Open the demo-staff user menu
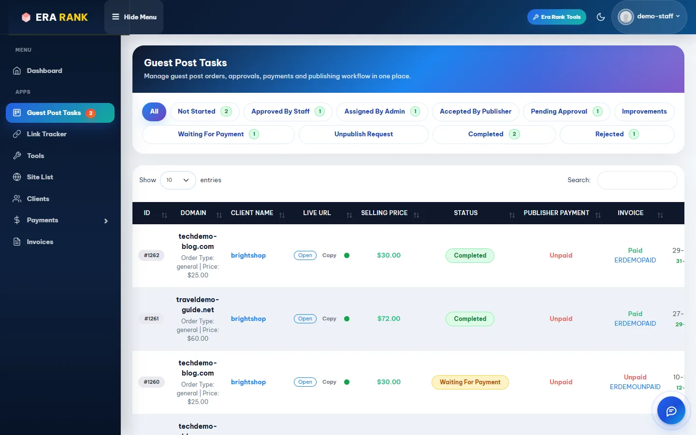 tap(649, 17)
